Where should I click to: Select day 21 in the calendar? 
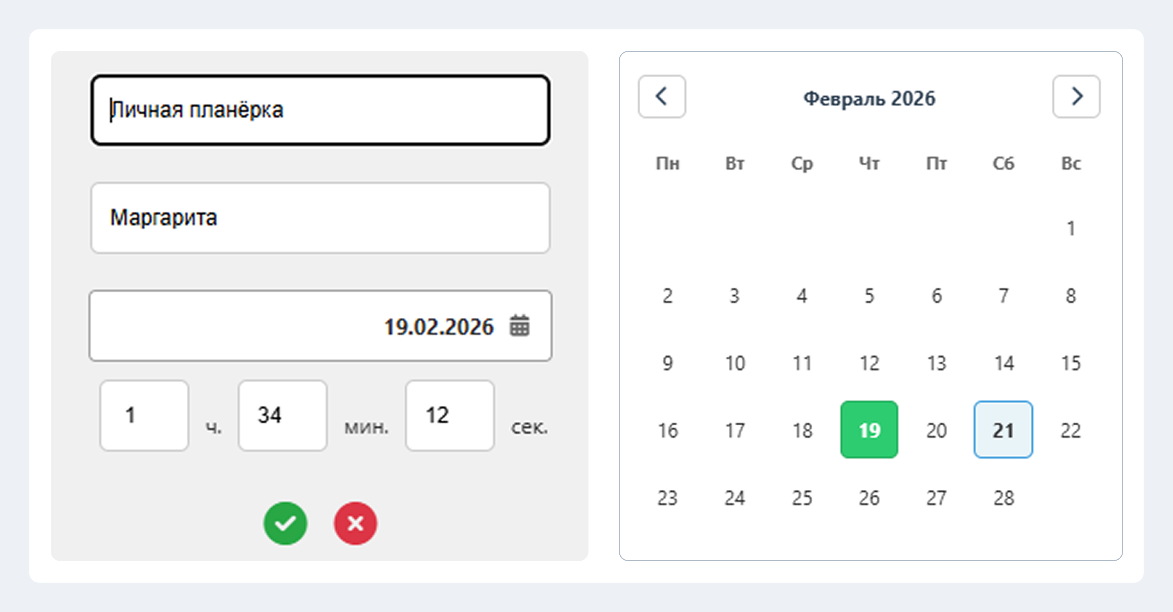1003,430
